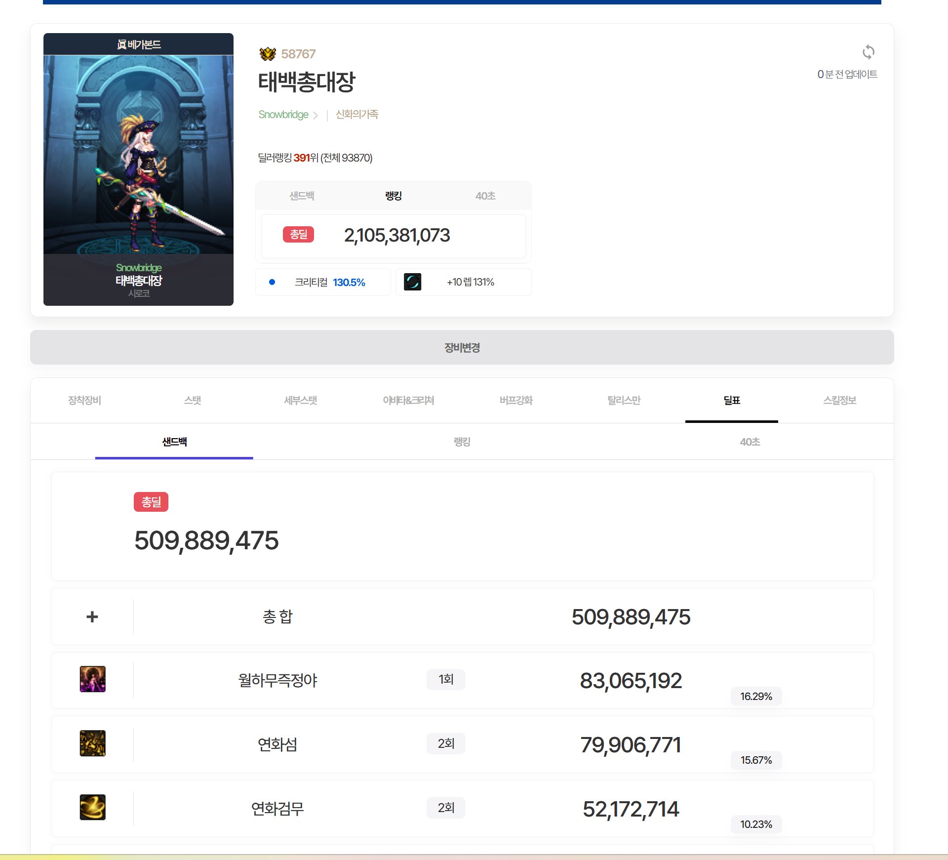The height and width of the screenshot is (860, 948).
Task: Click the dark buff icon beside +10 렙 131%
Action: point(412,282)
